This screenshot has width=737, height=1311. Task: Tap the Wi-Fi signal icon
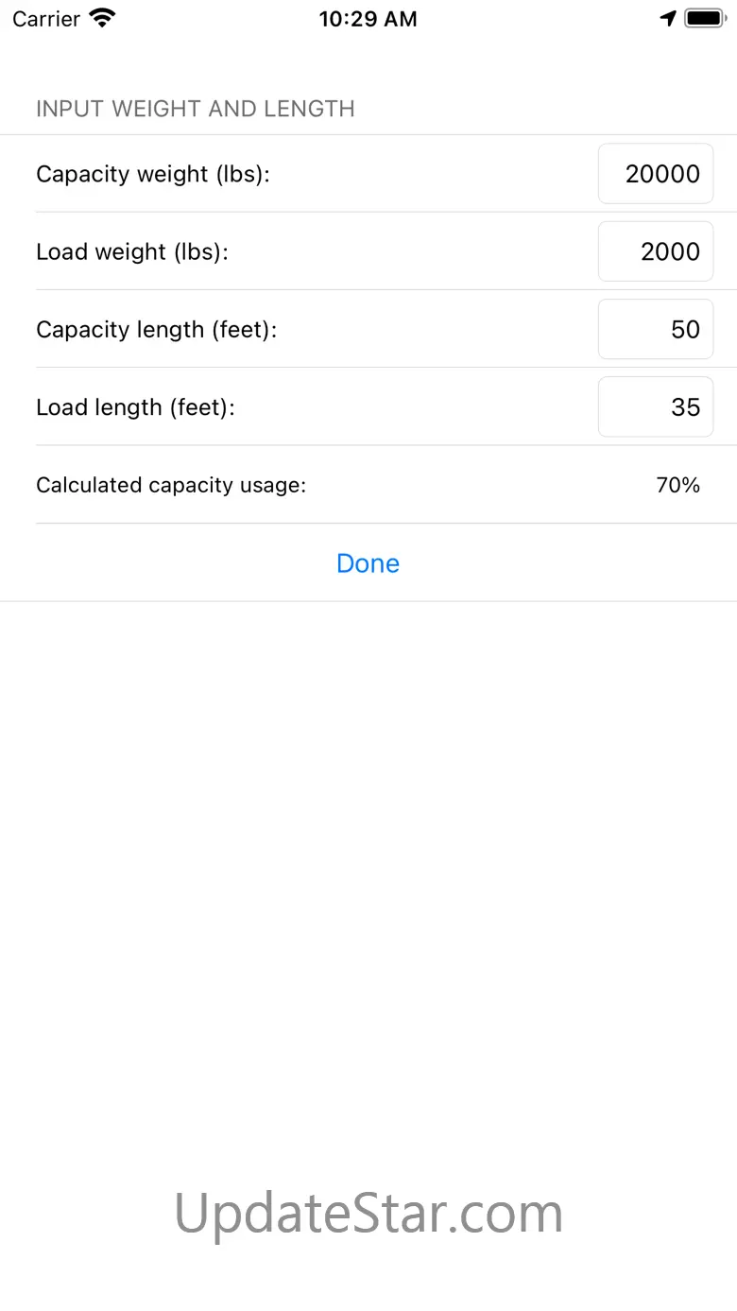point(102,18)
